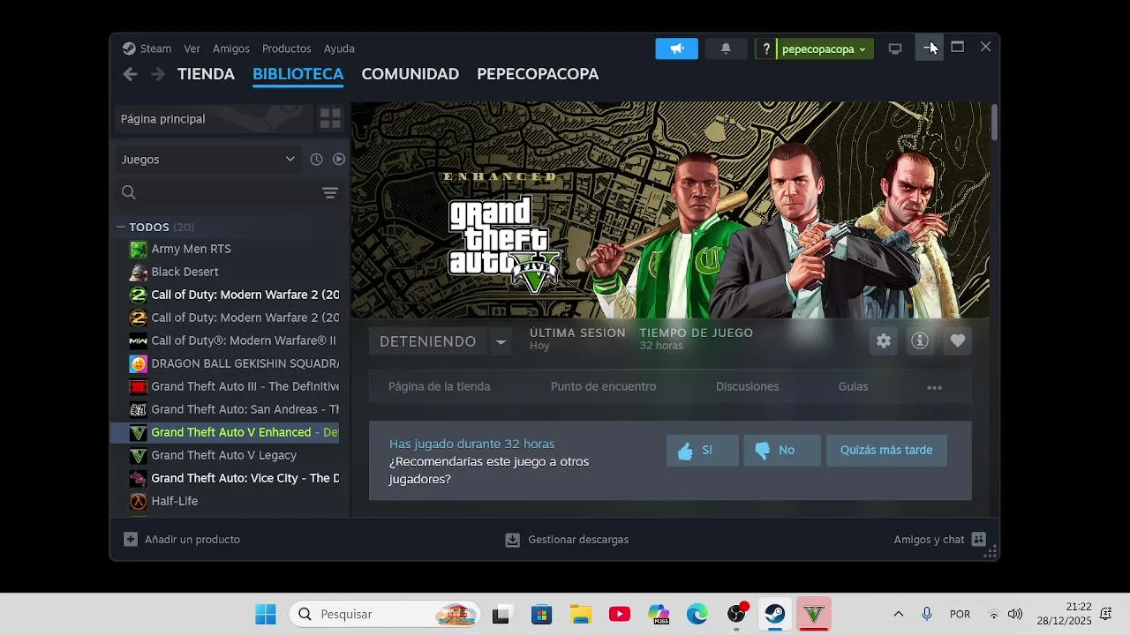Go to Página principal of library

pos(215,118)
